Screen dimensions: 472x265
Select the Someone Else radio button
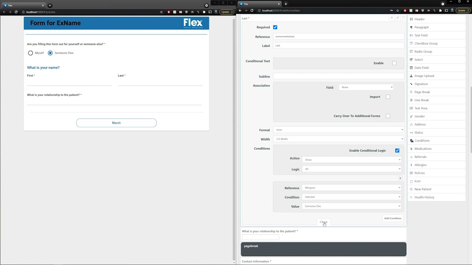click(50, 53)
